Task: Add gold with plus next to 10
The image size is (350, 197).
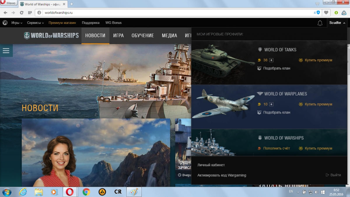Action: [271, 104]
